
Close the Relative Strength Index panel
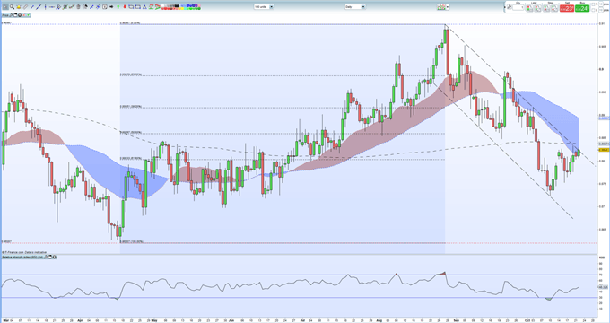pyautogui.click(x=54, y=257)
